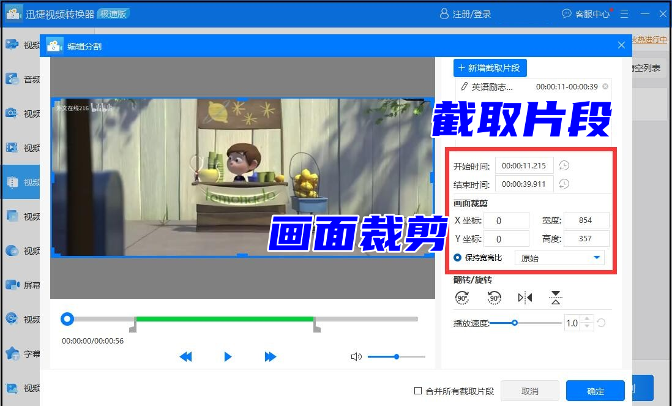The height and width of the screenshot is (406, 672).
Task: Click the clip end marker on timeline
Action: [316, 326]
